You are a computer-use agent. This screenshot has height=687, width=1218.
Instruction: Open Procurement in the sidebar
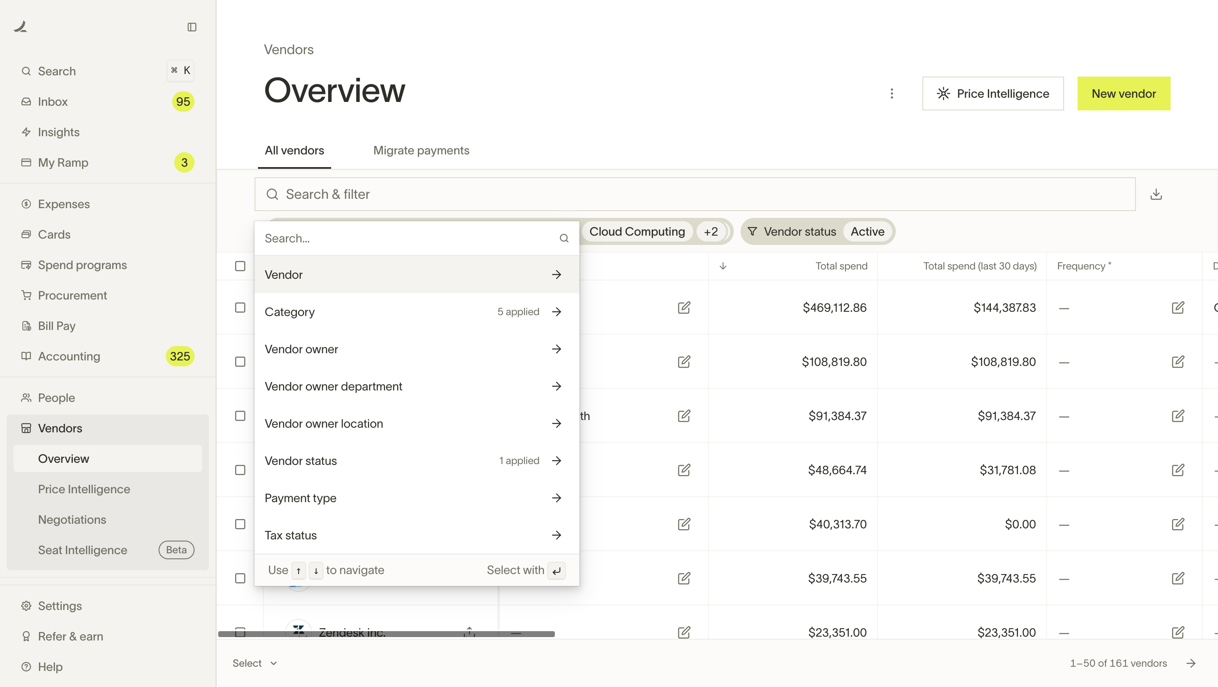tap(72, 295)
